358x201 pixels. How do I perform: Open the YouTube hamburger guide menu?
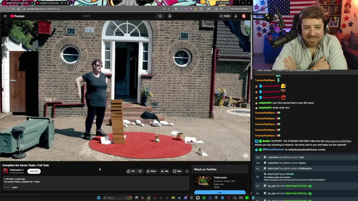[5, 16]
